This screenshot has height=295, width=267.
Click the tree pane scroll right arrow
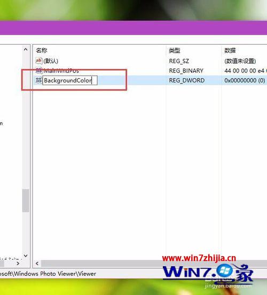click(18, 264)
